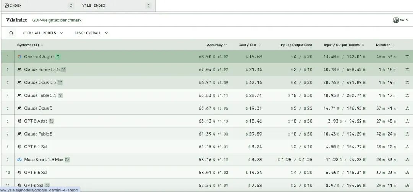
Task: Click the GDP-weighted benchmark subtitle
Action: [57, 20]
